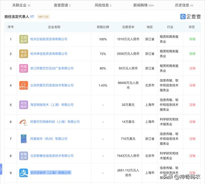The image size is (205, 184).
Task: Click the pink 阿里巴巴 logo icon in row 3
Action: click(23, 68)
